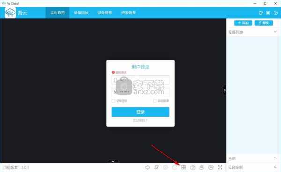Click the 添加 add device button
The image size is (281, 172).
243,23
